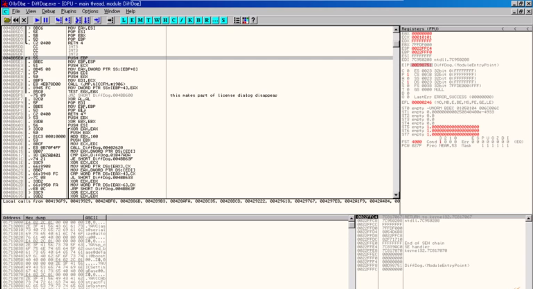Show Handles via H icon
533x289 pixels.
(x=165, y=20)
